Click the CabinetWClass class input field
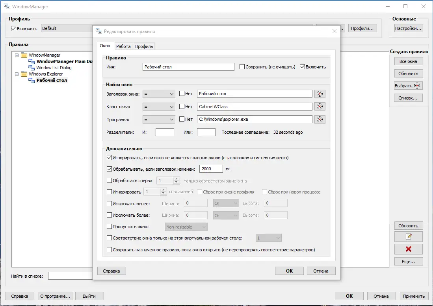The image size is (433, 306). pos(255,107)
